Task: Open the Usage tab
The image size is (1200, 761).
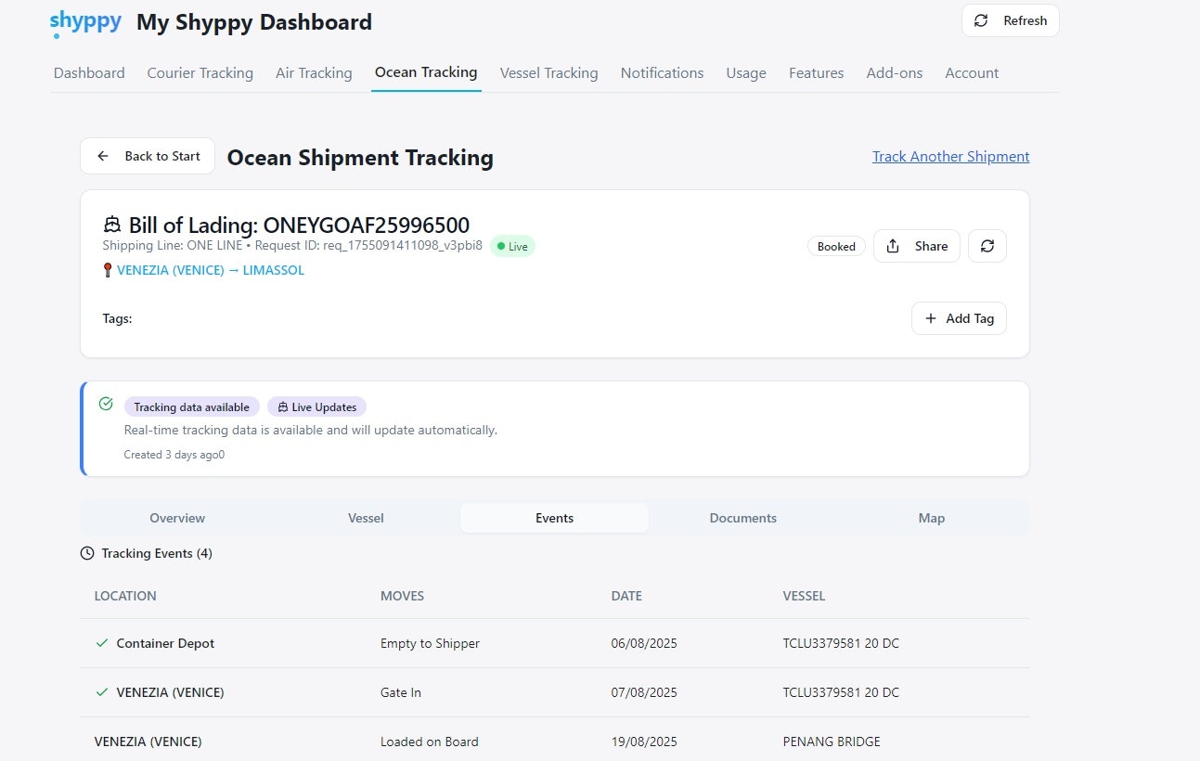Action: 746,72
